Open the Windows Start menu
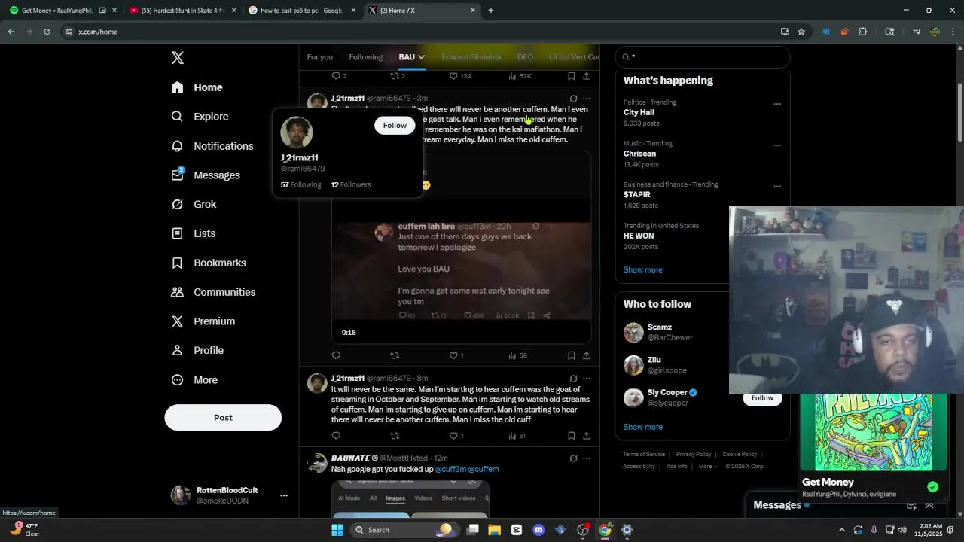964x542 pixels. click(337, 530)
